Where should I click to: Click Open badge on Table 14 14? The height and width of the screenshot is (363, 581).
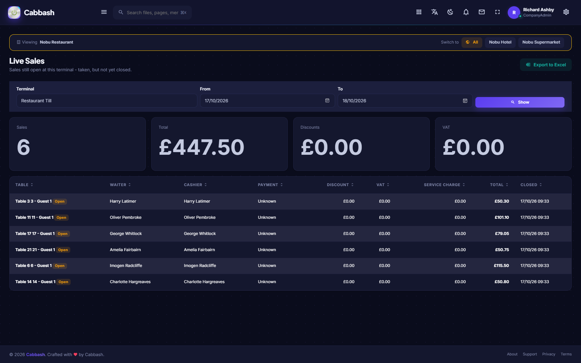(63, 282)
